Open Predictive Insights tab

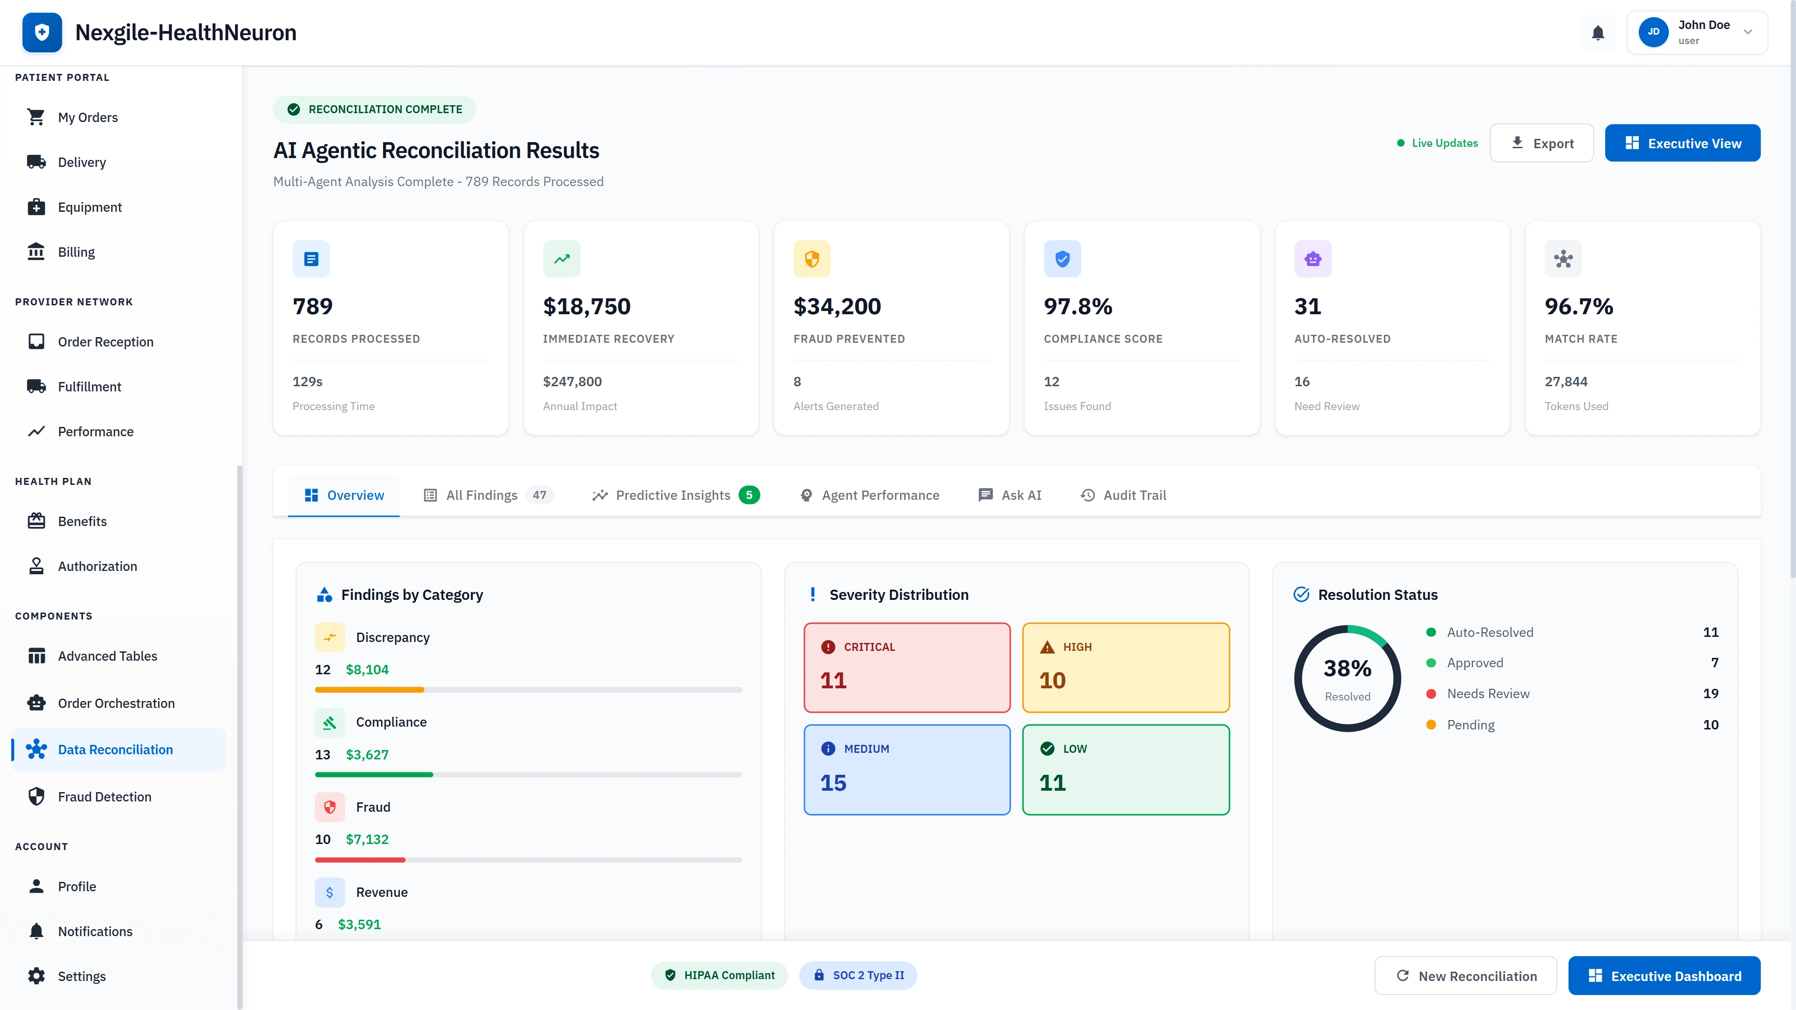(x=673, y=495)
